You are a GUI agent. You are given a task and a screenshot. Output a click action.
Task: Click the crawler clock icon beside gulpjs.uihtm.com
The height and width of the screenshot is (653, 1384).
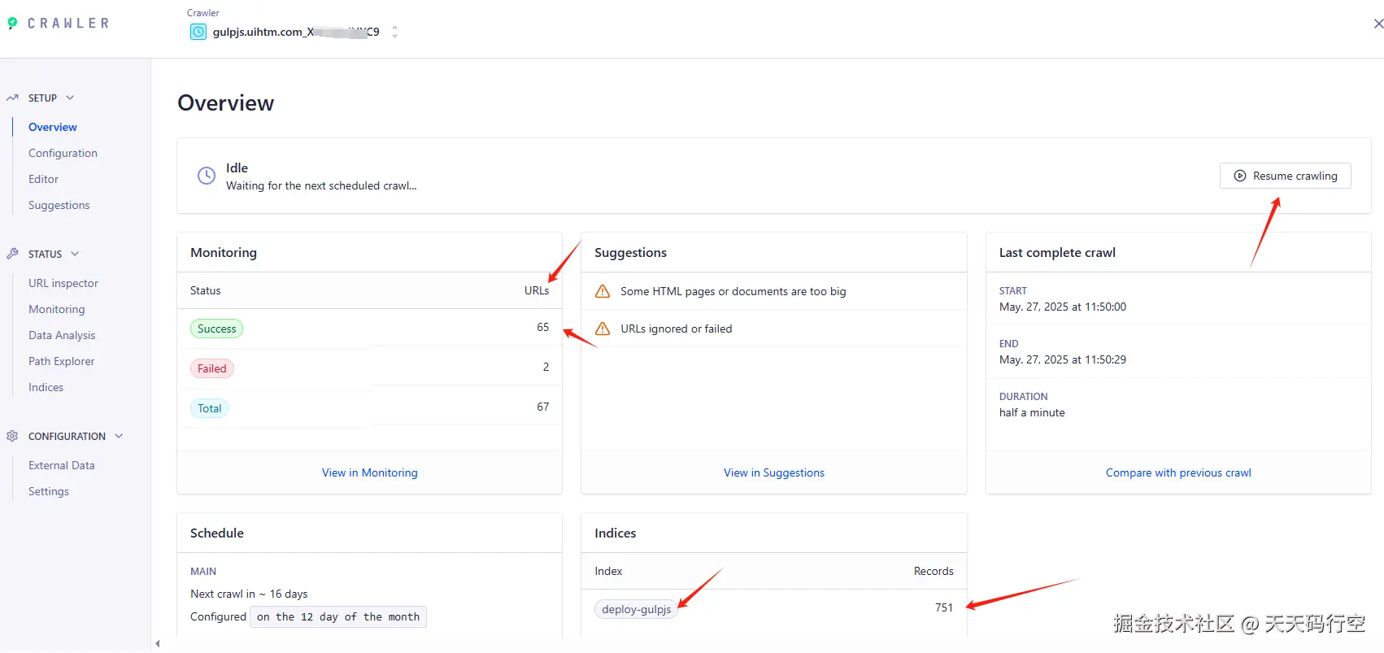coord(198,32)
